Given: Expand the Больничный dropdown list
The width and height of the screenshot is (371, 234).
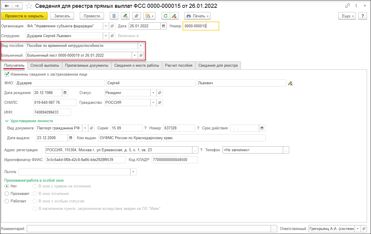Looking at the screenshot, I should click(x=135, y=55).
